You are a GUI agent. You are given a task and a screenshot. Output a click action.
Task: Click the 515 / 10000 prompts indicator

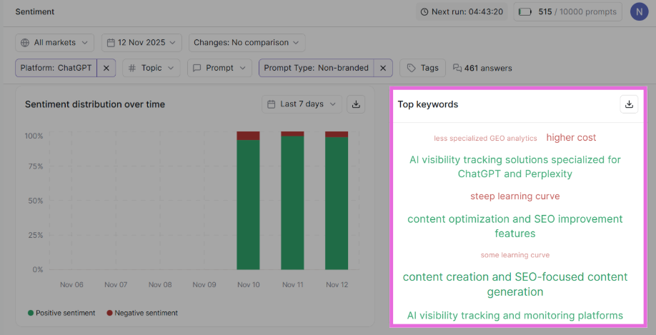pyautogui.click(x=567, y=11)
